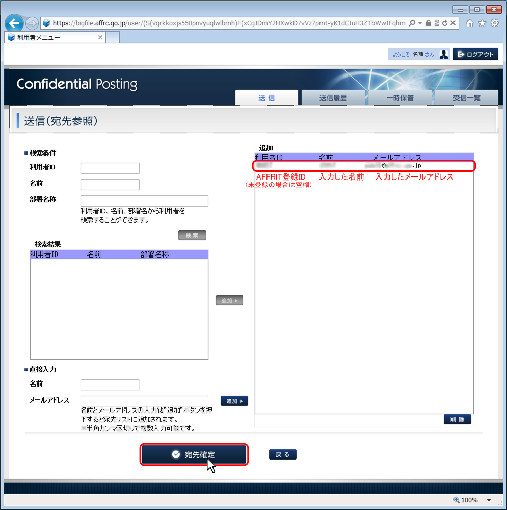The width and height of the screenshot is (507, 510).
Task: Click the refresh icon in address bar
Action: click(445, 23)
